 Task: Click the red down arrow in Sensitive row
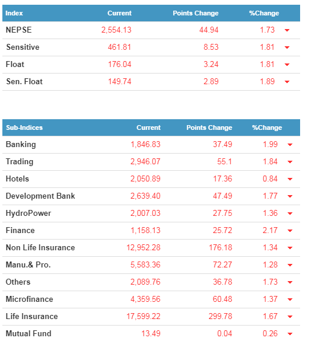point(287,47)
